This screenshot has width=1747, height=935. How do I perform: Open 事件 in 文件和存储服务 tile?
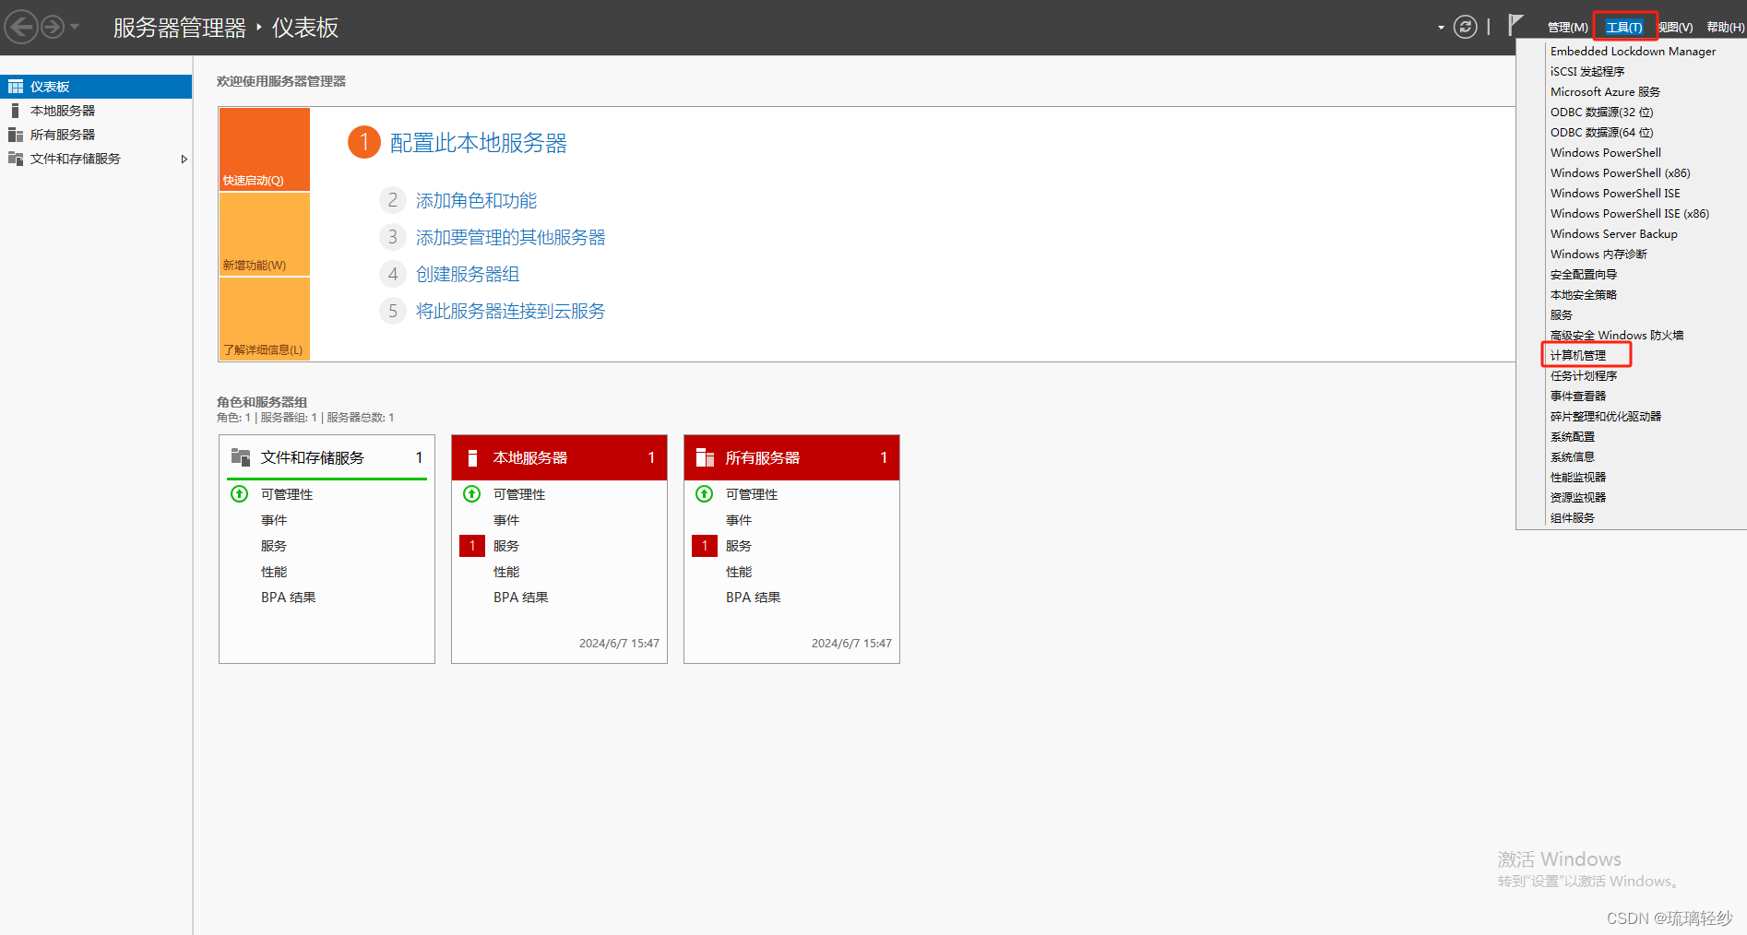[274, 520]
